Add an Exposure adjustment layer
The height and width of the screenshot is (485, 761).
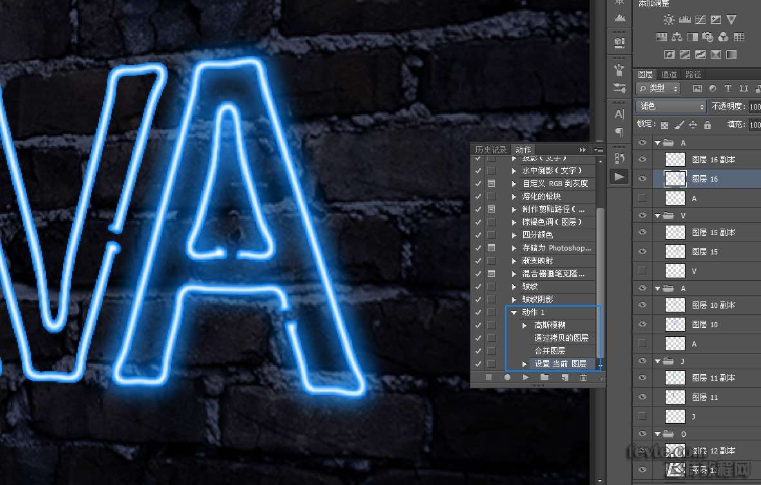coord(716,19)
